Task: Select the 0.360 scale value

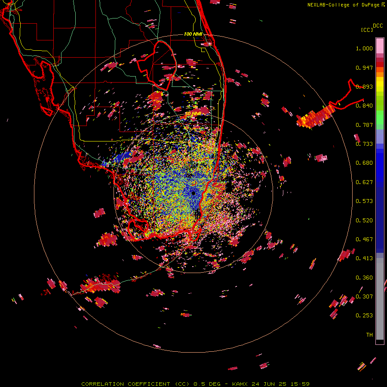Action: [x=364, y=278]
